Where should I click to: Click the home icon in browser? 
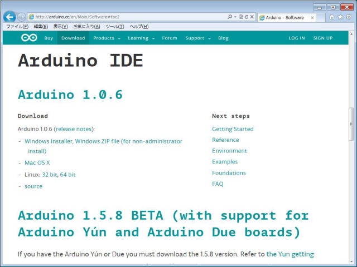point(332,17)
